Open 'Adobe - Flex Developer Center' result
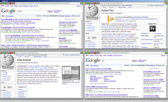 pyautogui.click(x=96, y=87)
